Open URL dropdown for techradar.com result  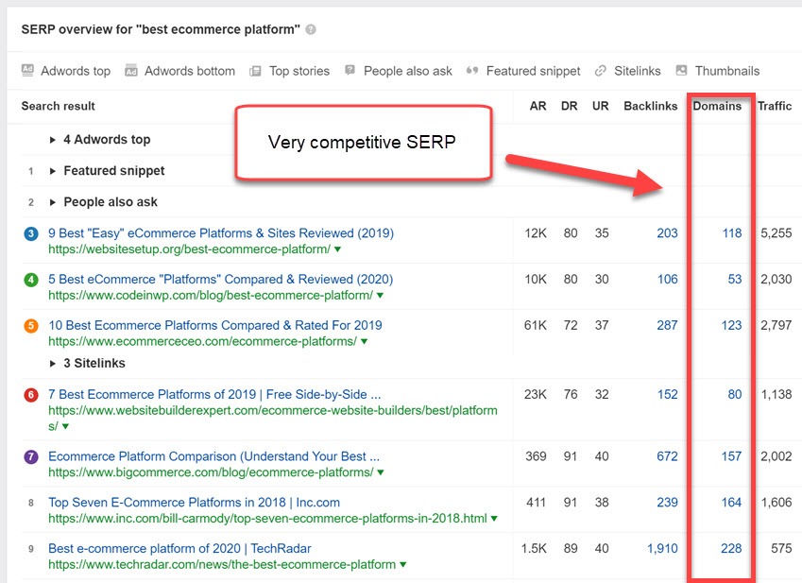[x=403, y=565]
